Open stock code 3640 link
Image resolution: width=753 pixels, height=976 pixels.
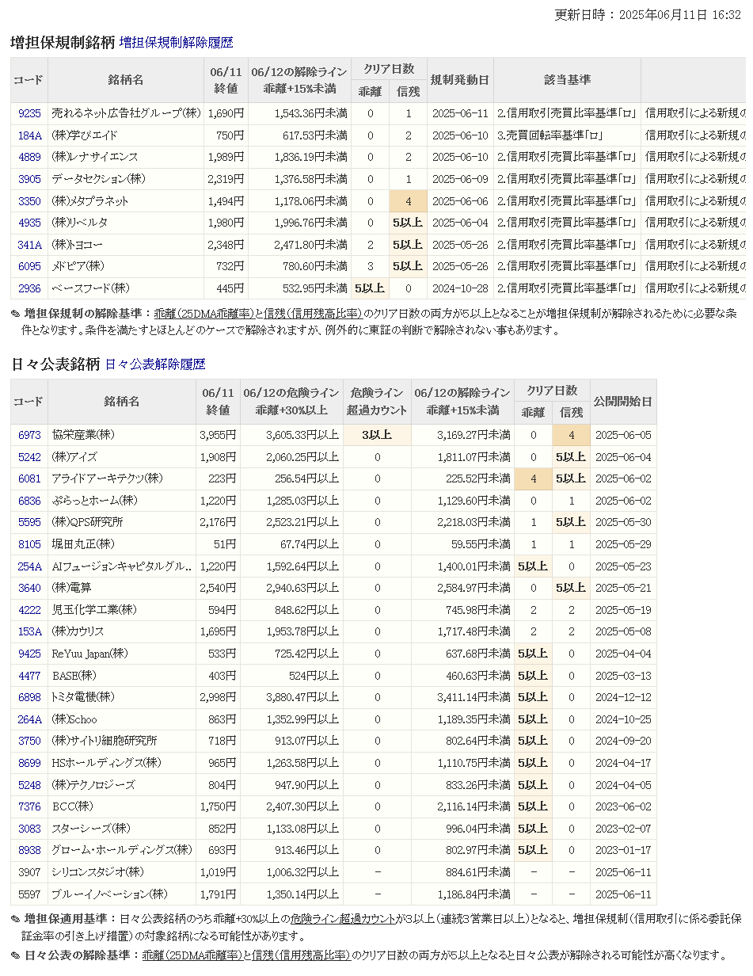(29, 588)
